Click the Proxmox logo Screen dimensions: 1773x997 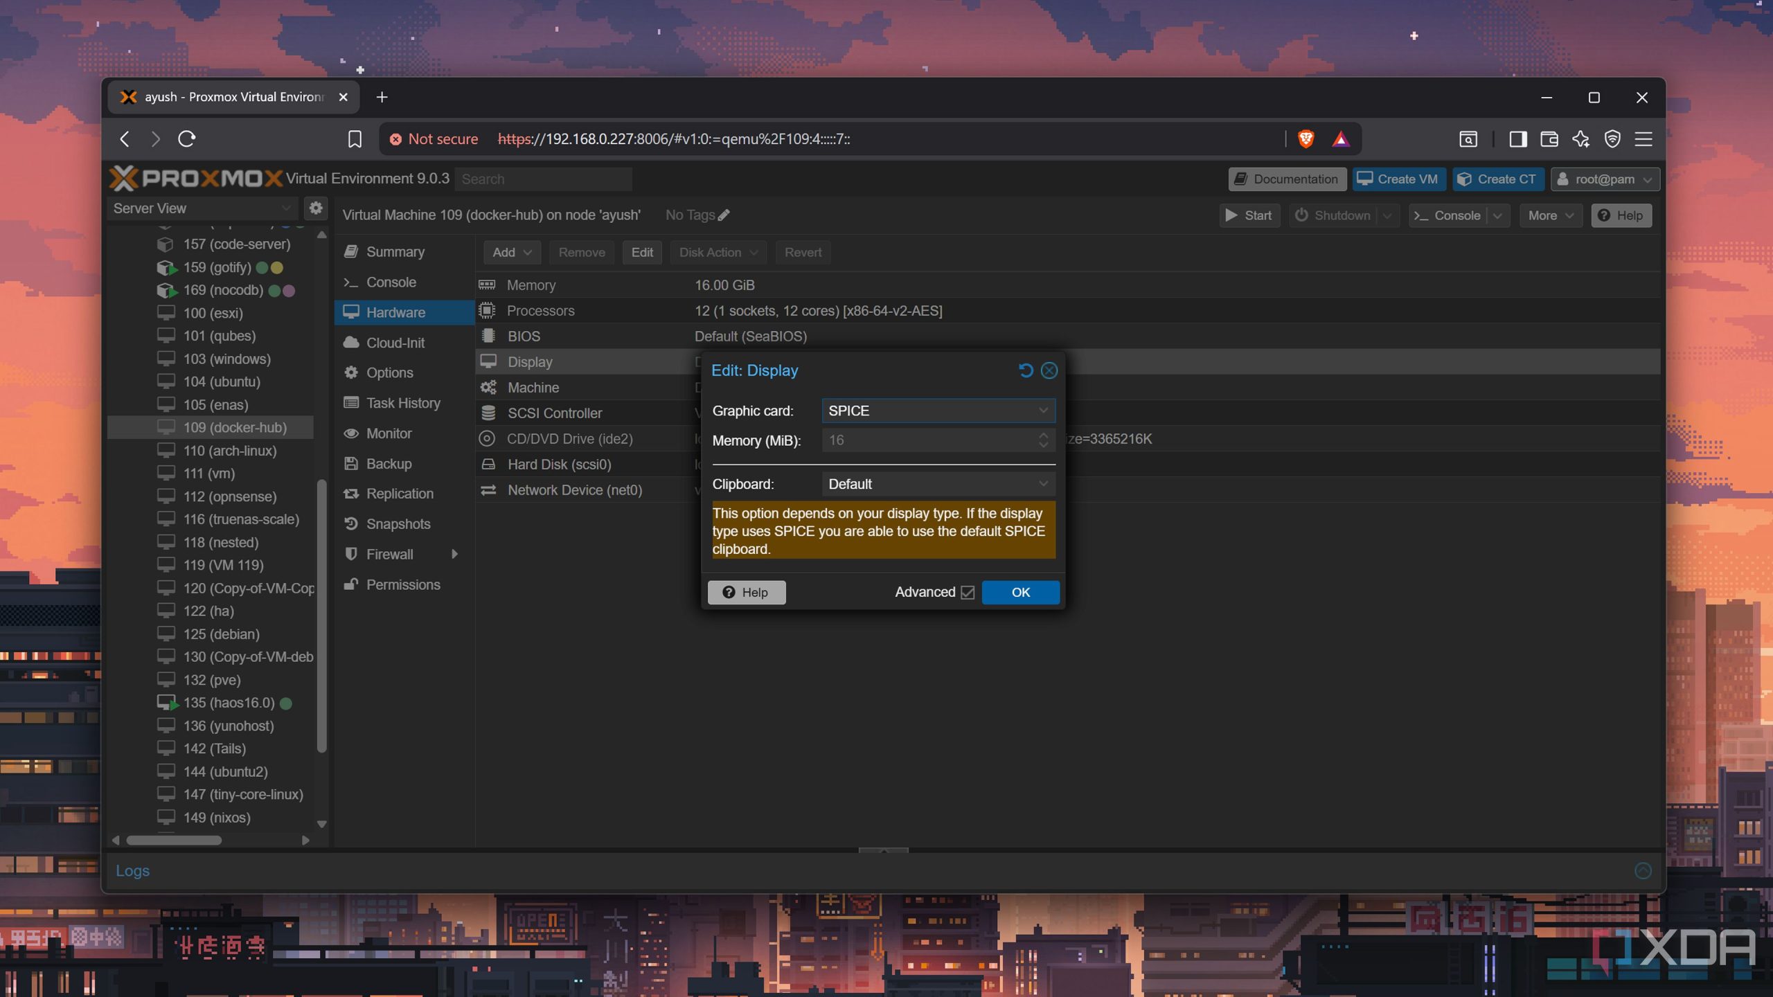tap(196, 179)
